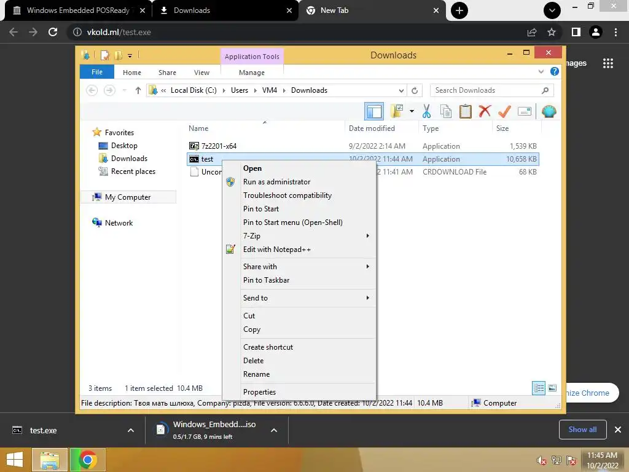Screen dimensions: 629x472
Task: Click the Up one level arrow
Action: pos(138,90)
